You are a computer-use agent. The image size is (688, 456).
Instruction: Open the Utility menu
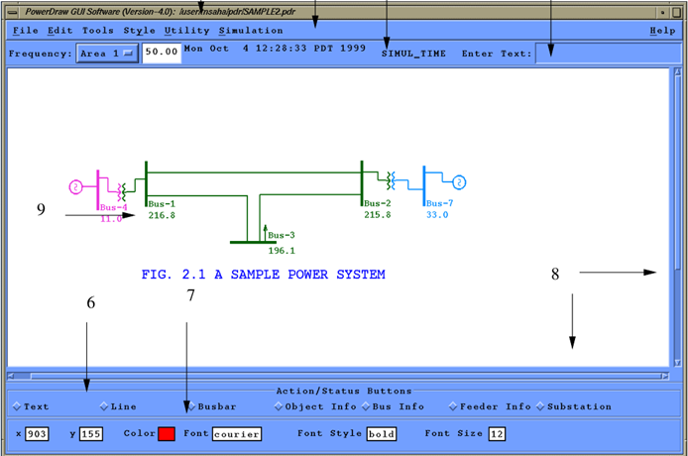click(186, 31)
